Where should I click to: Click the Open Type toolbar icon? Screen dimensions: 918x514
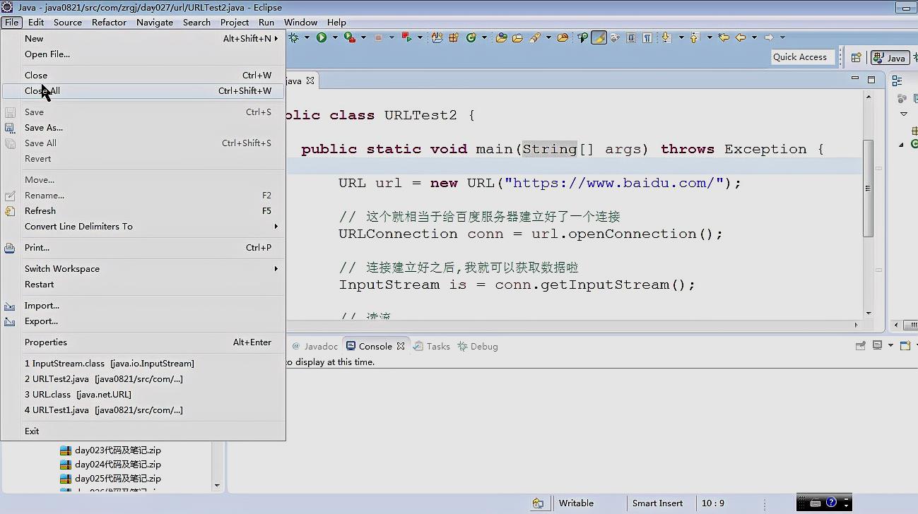pos(502,37)
